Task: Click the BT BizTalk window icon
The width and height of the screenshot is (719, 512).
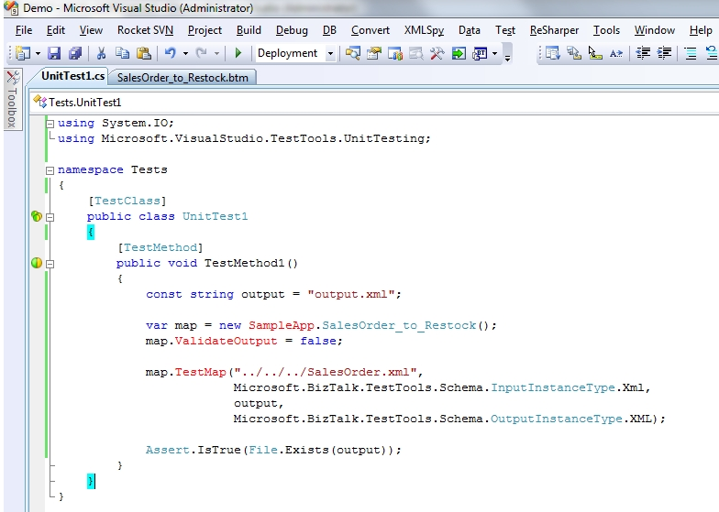Action: (480, 53)
